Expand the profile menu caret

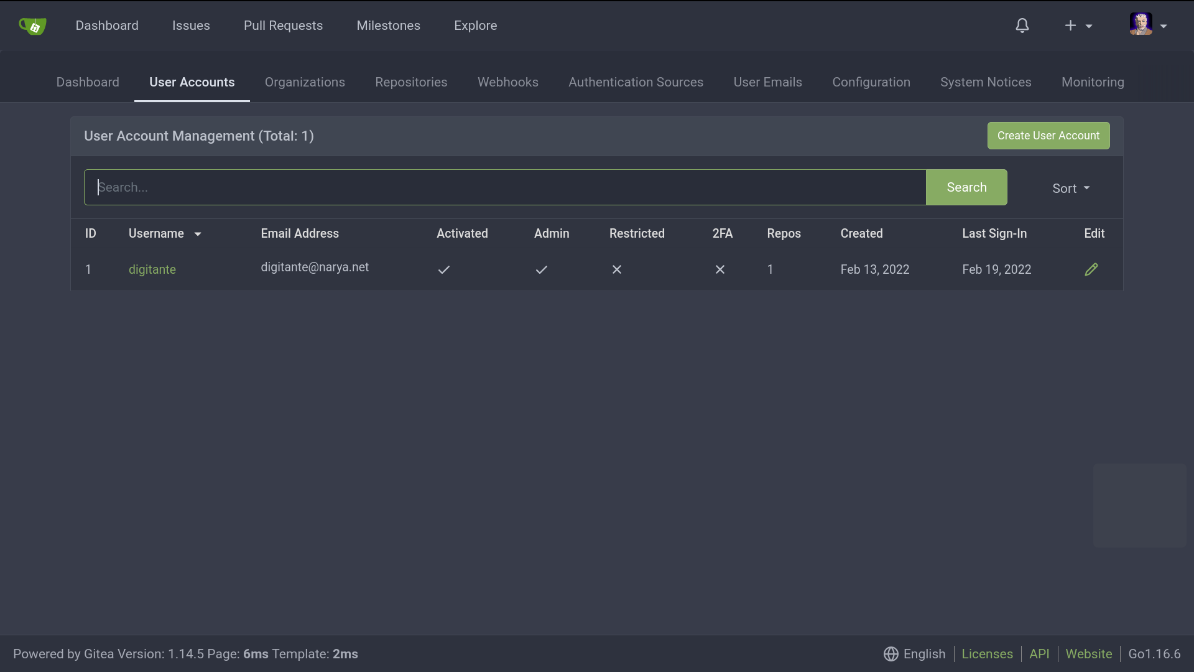[1164, 26]
